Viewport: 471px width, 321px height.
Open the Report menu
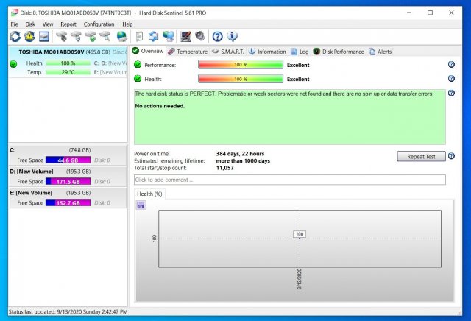68,24
